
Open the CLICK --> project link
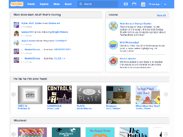(59, 58)
